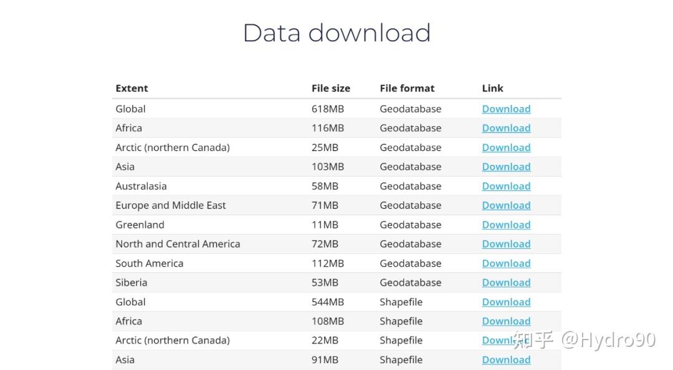Click the Europe and Middle East extent cell
This screenshot has width=673, height=370.
[x=171, y=205]
